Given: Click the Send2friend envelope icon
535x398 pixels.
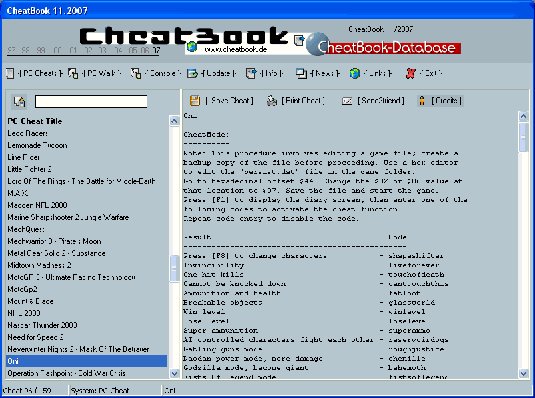Looking at the screenshot, I should point(347,101).
